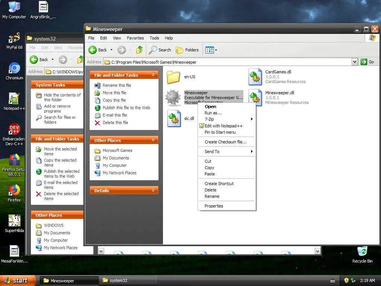Image resolution: width=381 pixels, height=286 pixels.
Task: Select the MesaForWin desktop file icon
Action: [14, 254]
